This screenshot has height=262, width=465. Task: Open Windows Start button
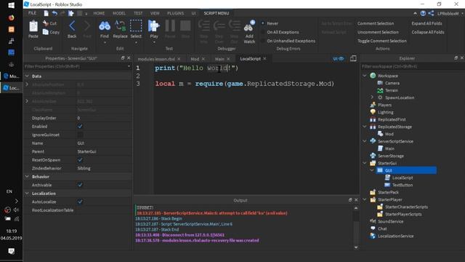(12, 5)
